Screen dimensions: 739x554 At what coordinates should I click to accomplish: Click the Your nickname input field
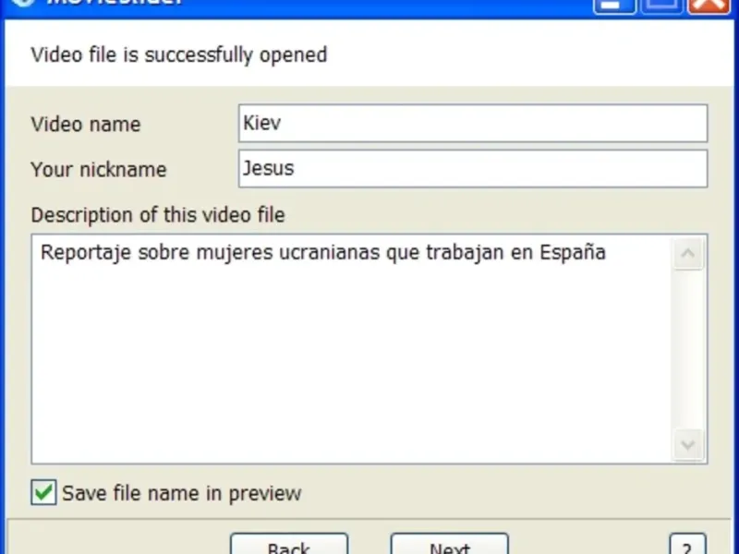click(x=473, y=169)
